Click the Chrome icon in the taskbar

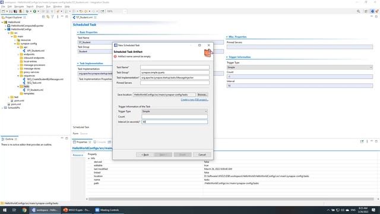(24, 210)
